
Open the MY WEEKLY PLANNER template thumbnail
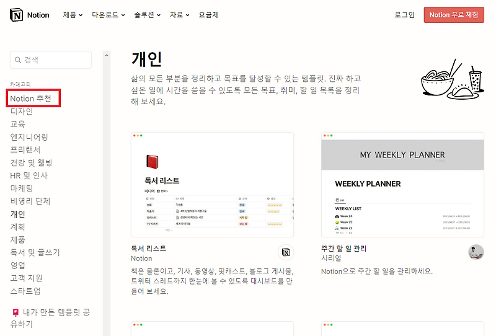tap(402, 185)
